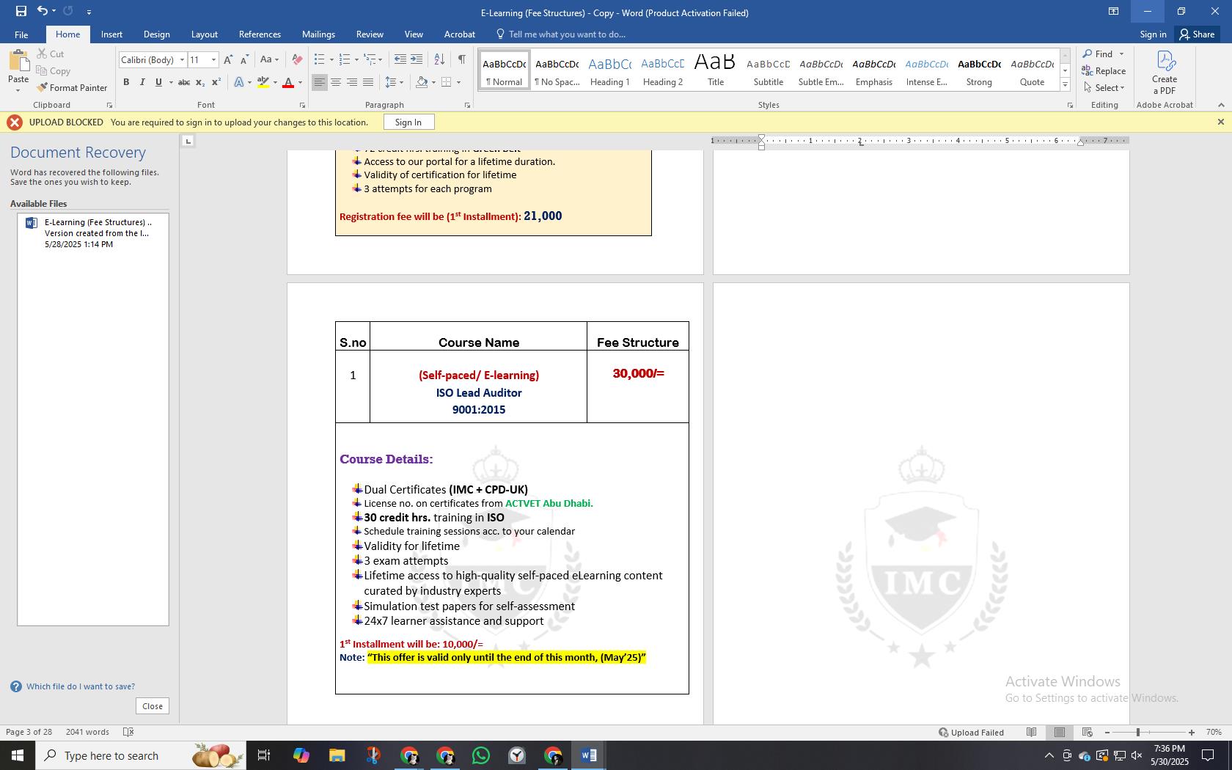The width and height of the screenshot is (1232, 770).
Task: Save the document with the floppy disk icon
Action: (21, 11)
